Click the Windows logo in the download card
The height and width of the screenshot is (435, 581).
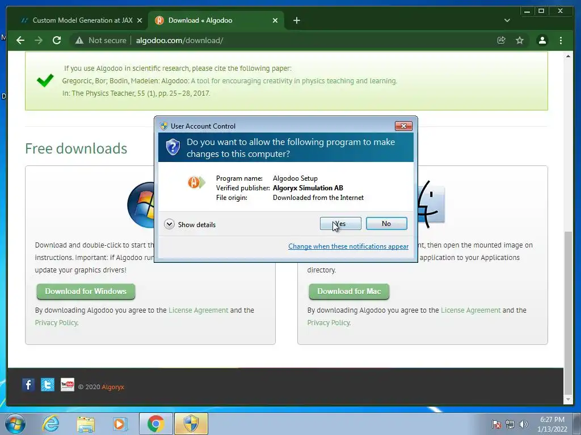pos(141,204)
